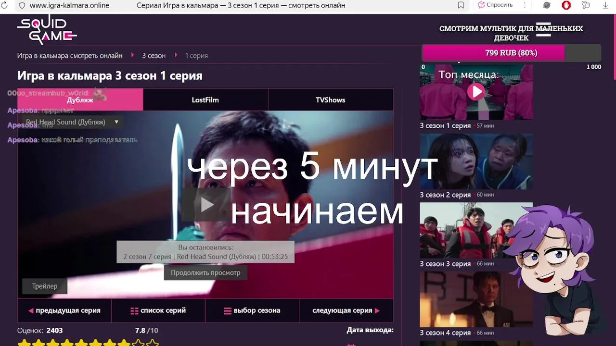
Task: Switch to the LostFilm voiceover tab
Action: [x=205, y=100]
